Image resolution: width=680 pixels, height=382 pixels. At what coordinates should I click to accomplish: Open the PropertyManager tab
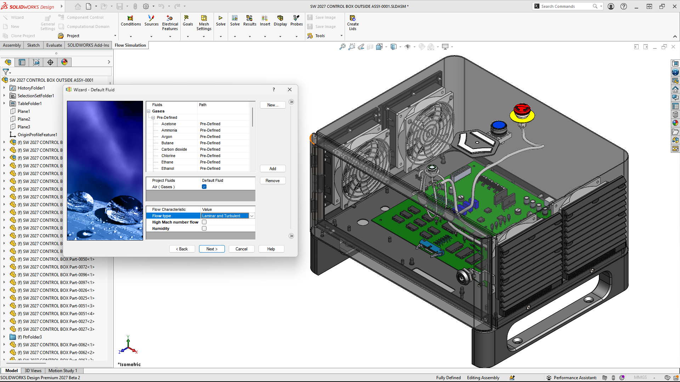click(22, 62)
